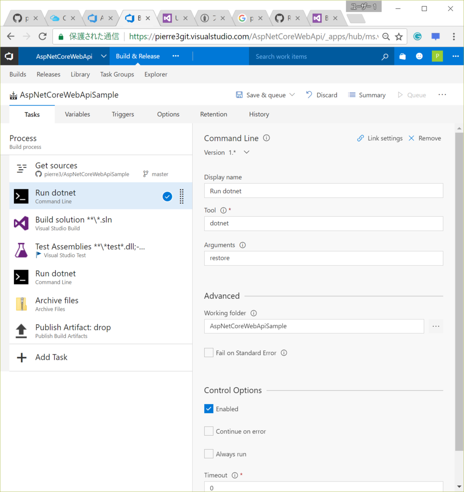Click the smiley feedback icon

tap(419, 57)
